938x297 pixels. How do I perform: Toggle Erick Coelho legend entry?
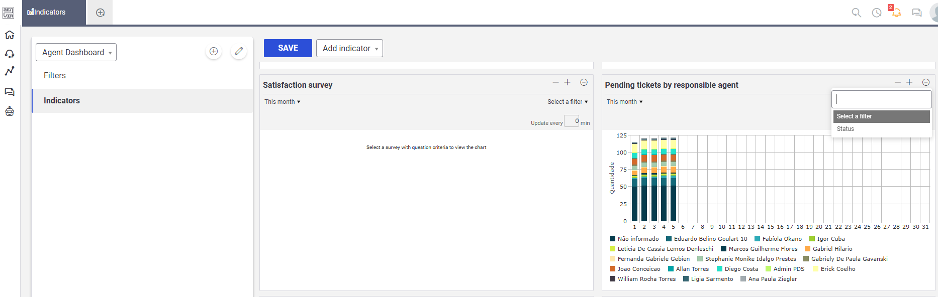coord(834,269)
